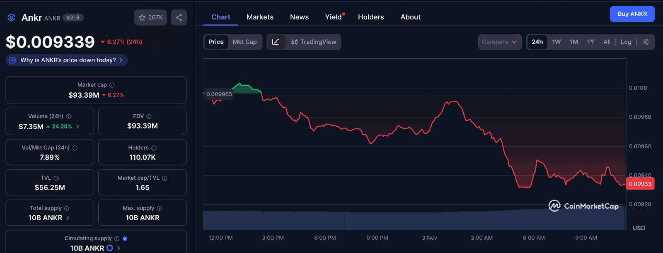Switch to the Holders tab
This screenshot has height=253, width=663.
(371, 17)
